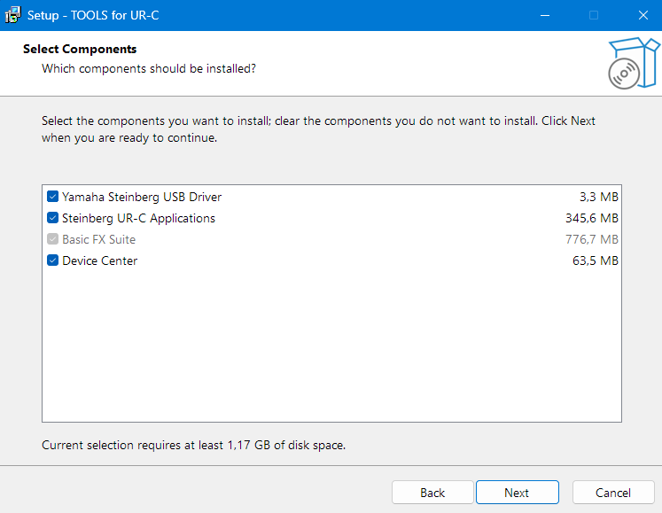The width and height of the screenshot is (662, 513).
Task: Click the setup installer icon in title bar
Action: click(x=12, y=15)
